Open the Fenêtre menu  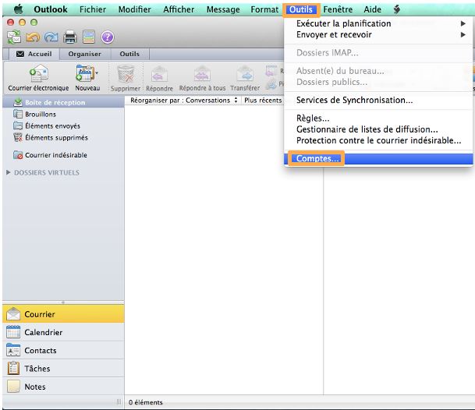[338, 9]
